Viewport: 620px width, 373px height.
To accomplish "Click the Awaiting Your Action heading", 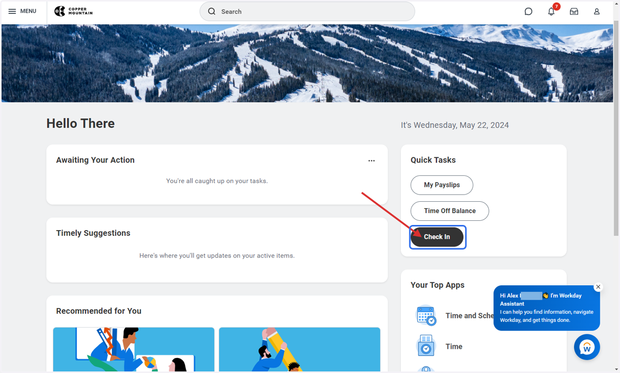I will [95, 160].
